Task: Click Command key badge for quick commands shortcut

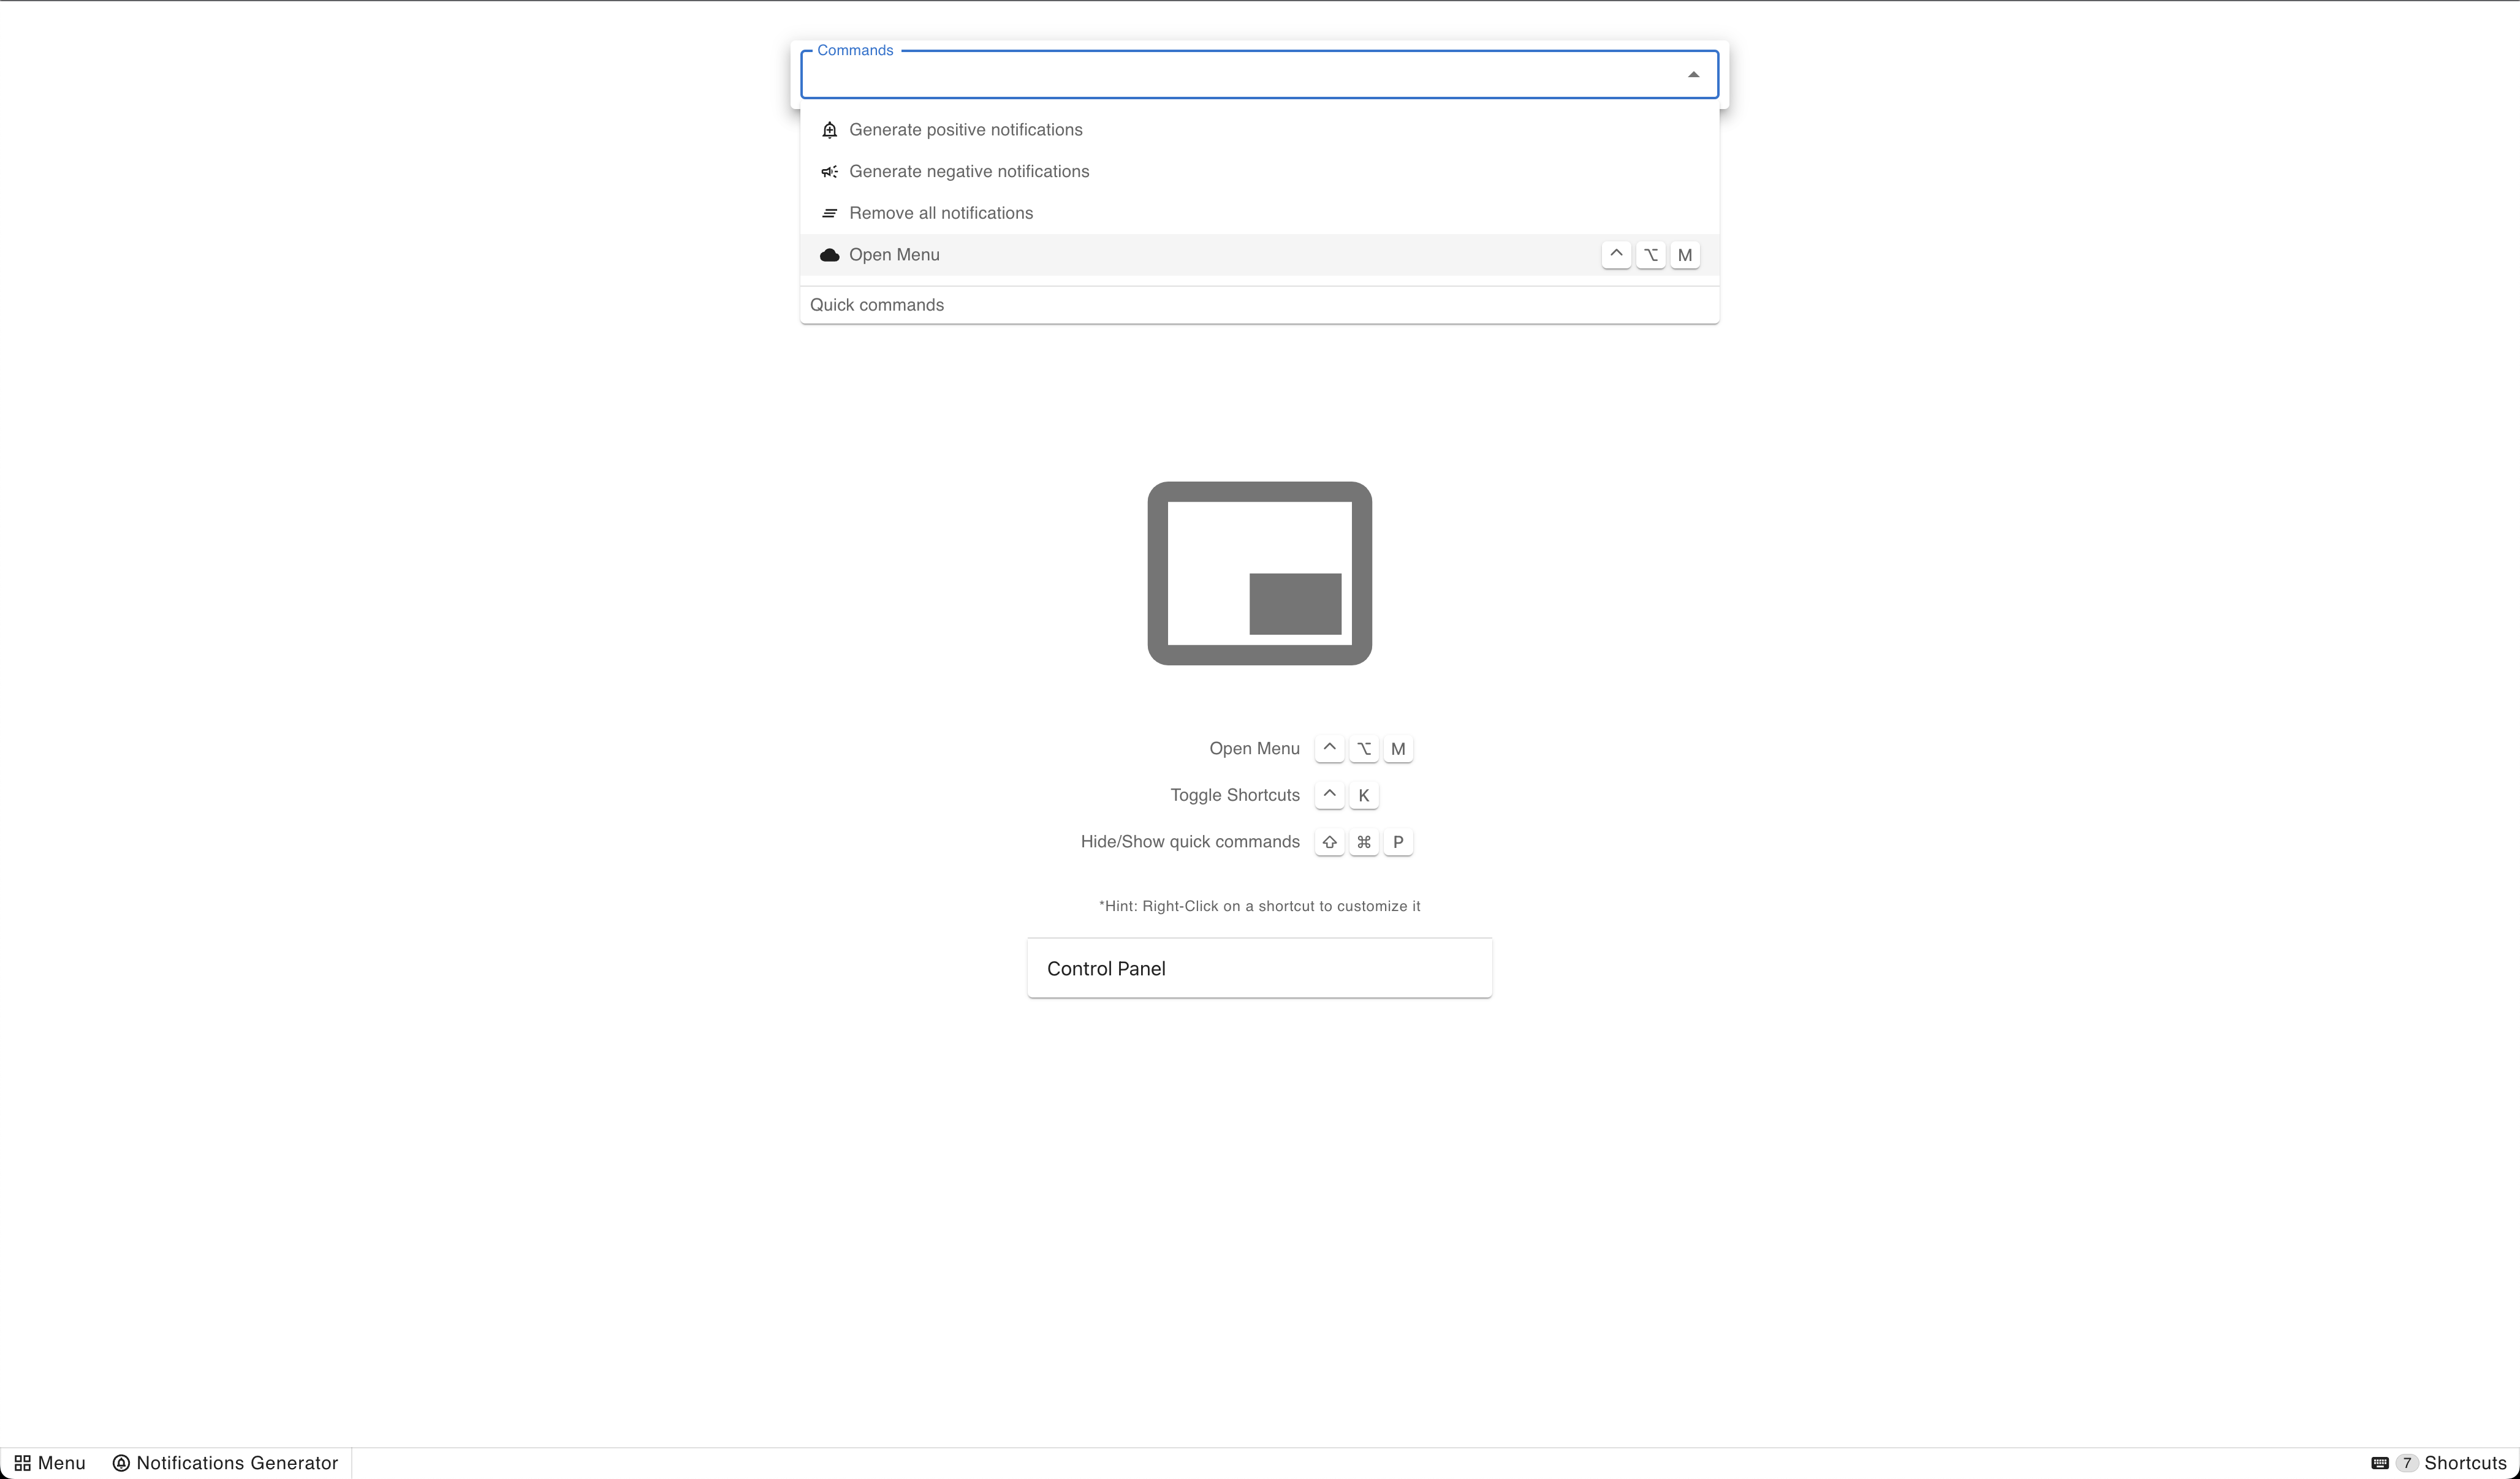Action: [x=1364, y=842]
